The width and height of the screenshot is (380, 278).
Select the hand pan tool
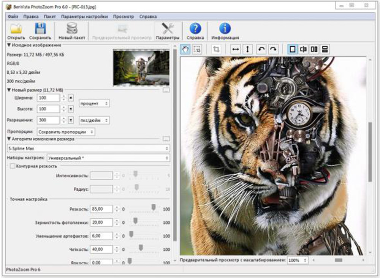click(x=185, y=49)
